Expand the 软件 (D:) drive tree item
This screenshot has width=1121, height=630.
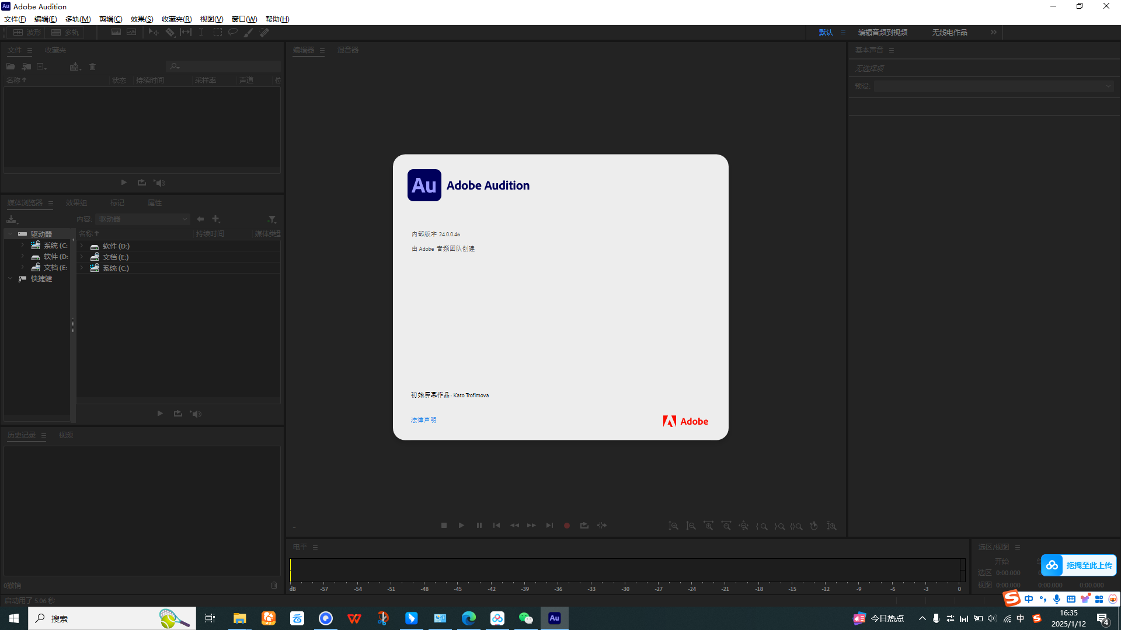[x=22, y=256]
